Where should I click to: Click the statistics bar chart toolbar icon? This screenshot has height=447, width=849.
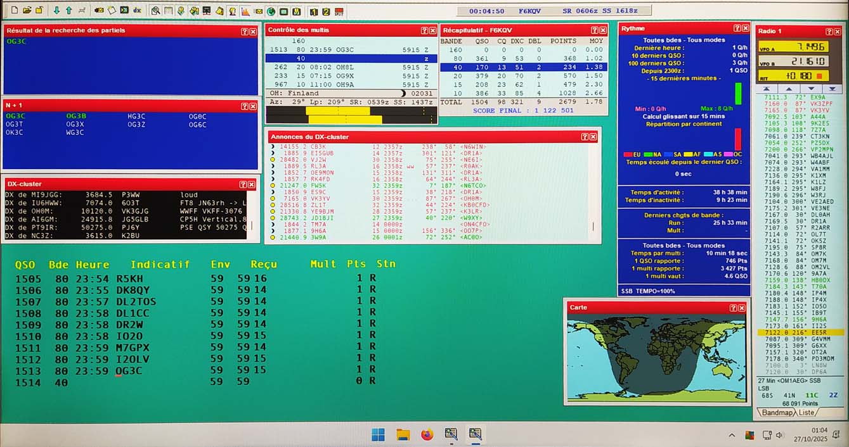point(245,11)
